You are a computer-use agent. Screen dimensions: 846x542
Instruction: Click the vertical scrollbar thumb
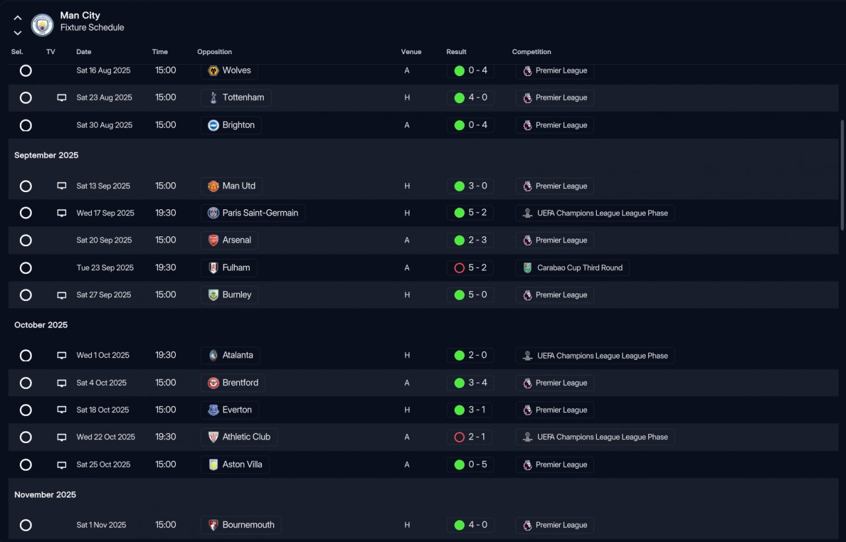point(842,175)
